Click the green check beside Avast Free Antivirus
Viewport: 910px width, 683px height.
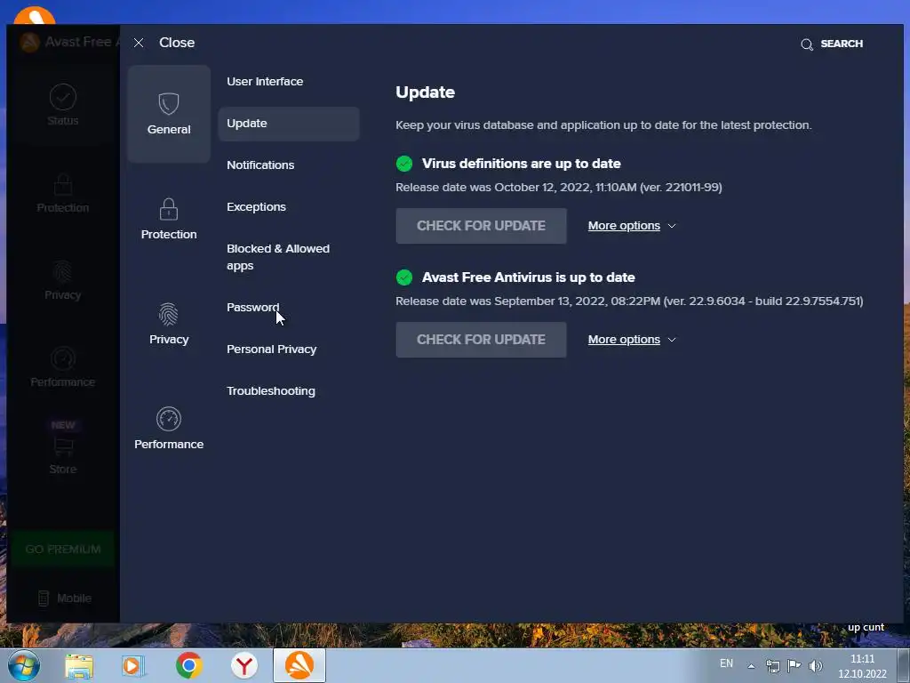pyautogui.click(x=404, y=277)
